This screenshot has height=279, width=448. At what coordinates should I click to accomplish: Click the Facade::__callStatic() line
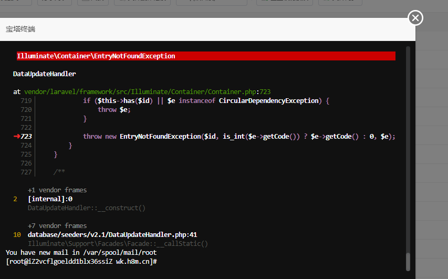(118, 244)
